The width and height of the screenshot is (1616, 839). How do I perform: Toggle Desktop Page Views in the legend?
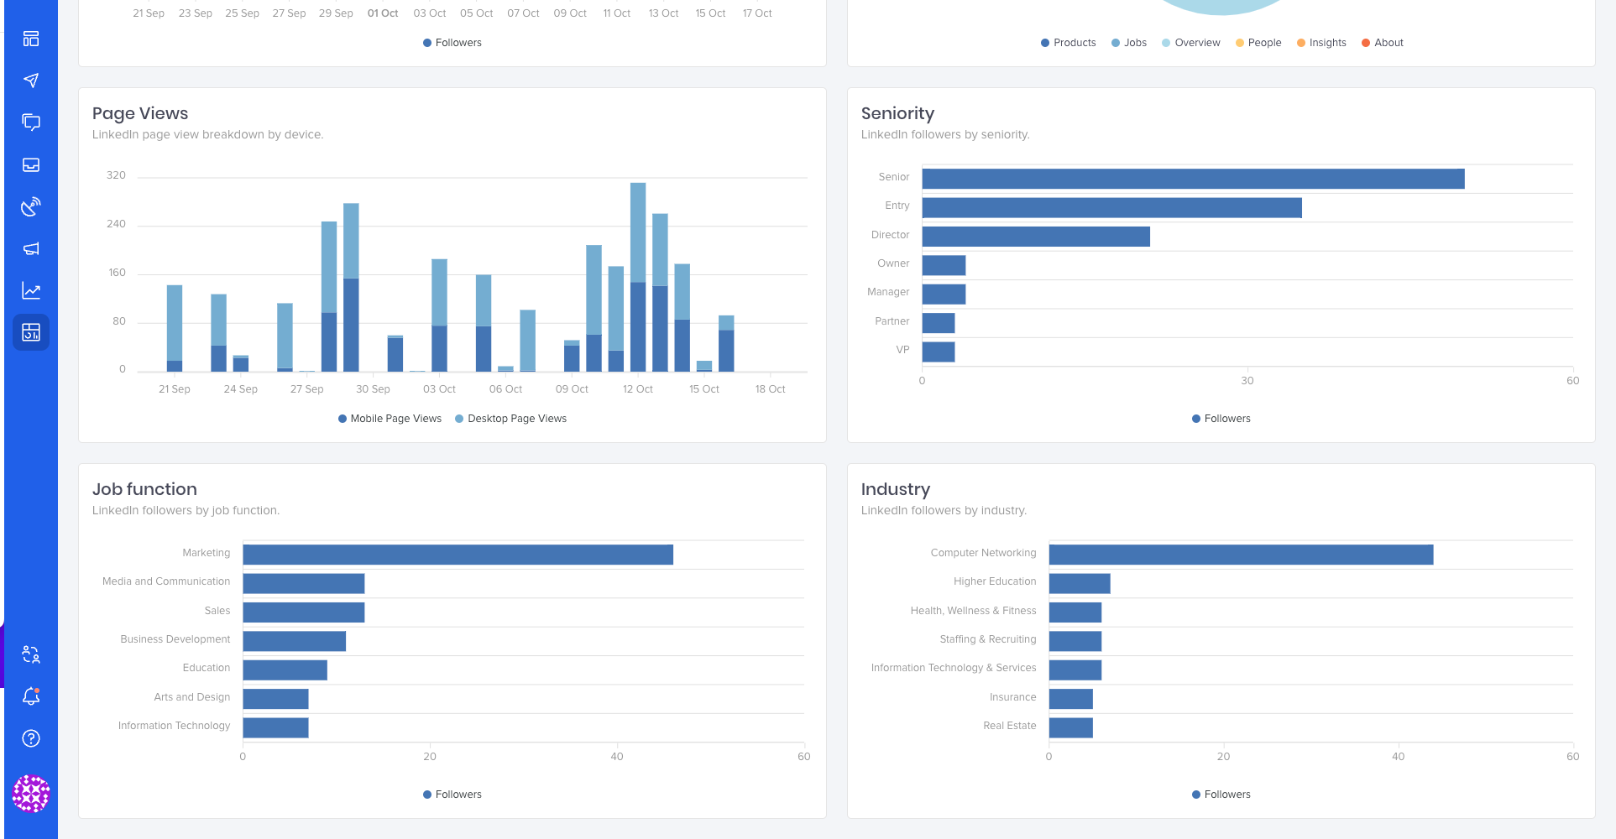coord(510,418)
